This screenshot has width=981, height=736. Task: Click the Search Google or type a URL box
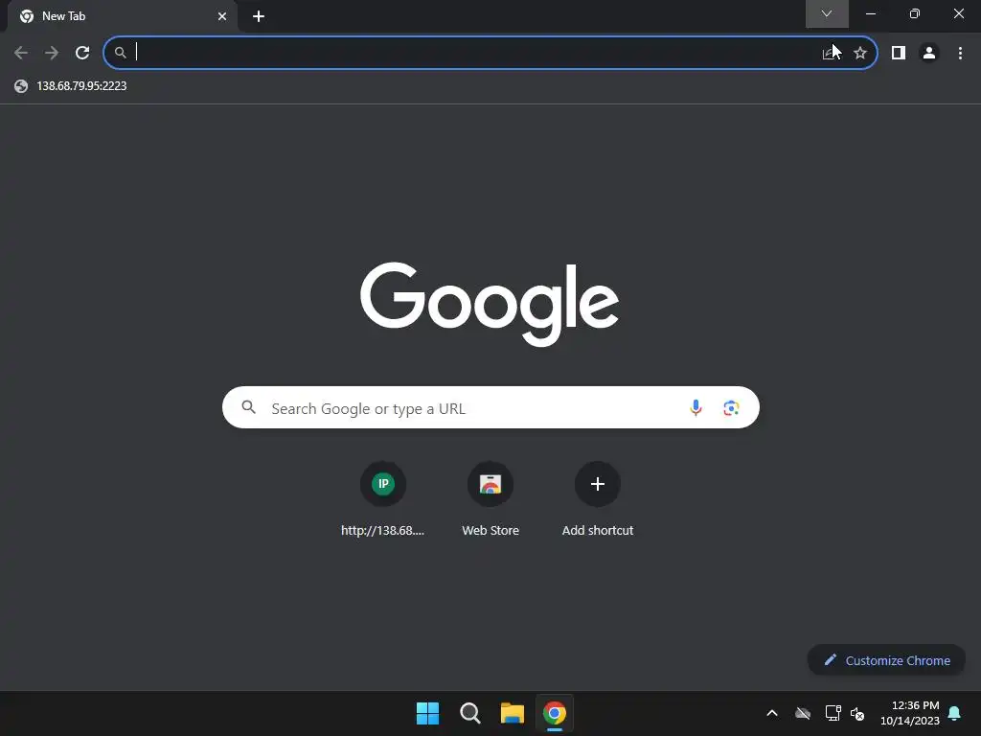click(490, 407)
